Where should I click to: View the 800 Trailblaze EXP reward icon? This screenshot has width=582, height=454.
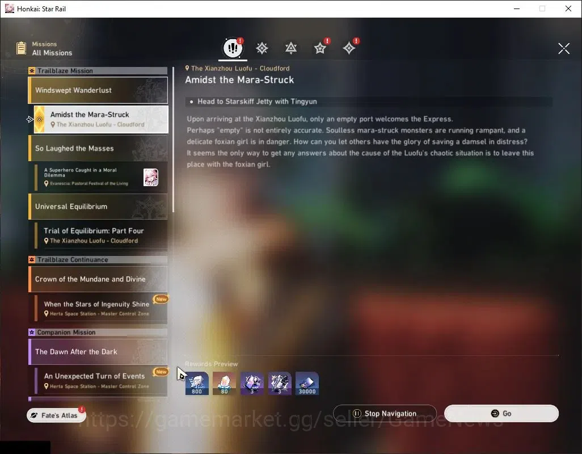pos(197,384)
